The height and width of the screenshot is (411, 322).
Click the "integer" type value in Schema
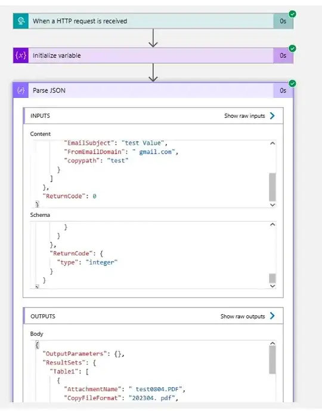pos(101,262)
